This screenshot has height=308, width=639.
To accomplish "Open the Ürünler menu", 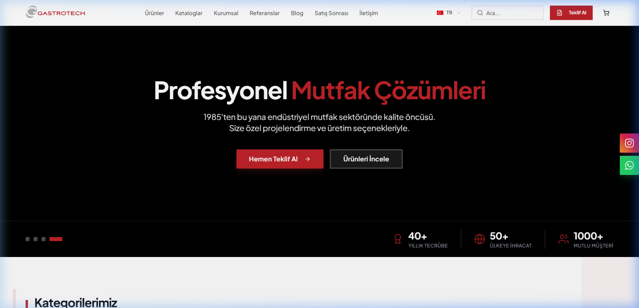I will [x=154, y=13].
